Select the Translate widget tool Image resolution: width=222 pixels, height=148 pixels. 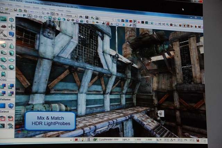48,13
